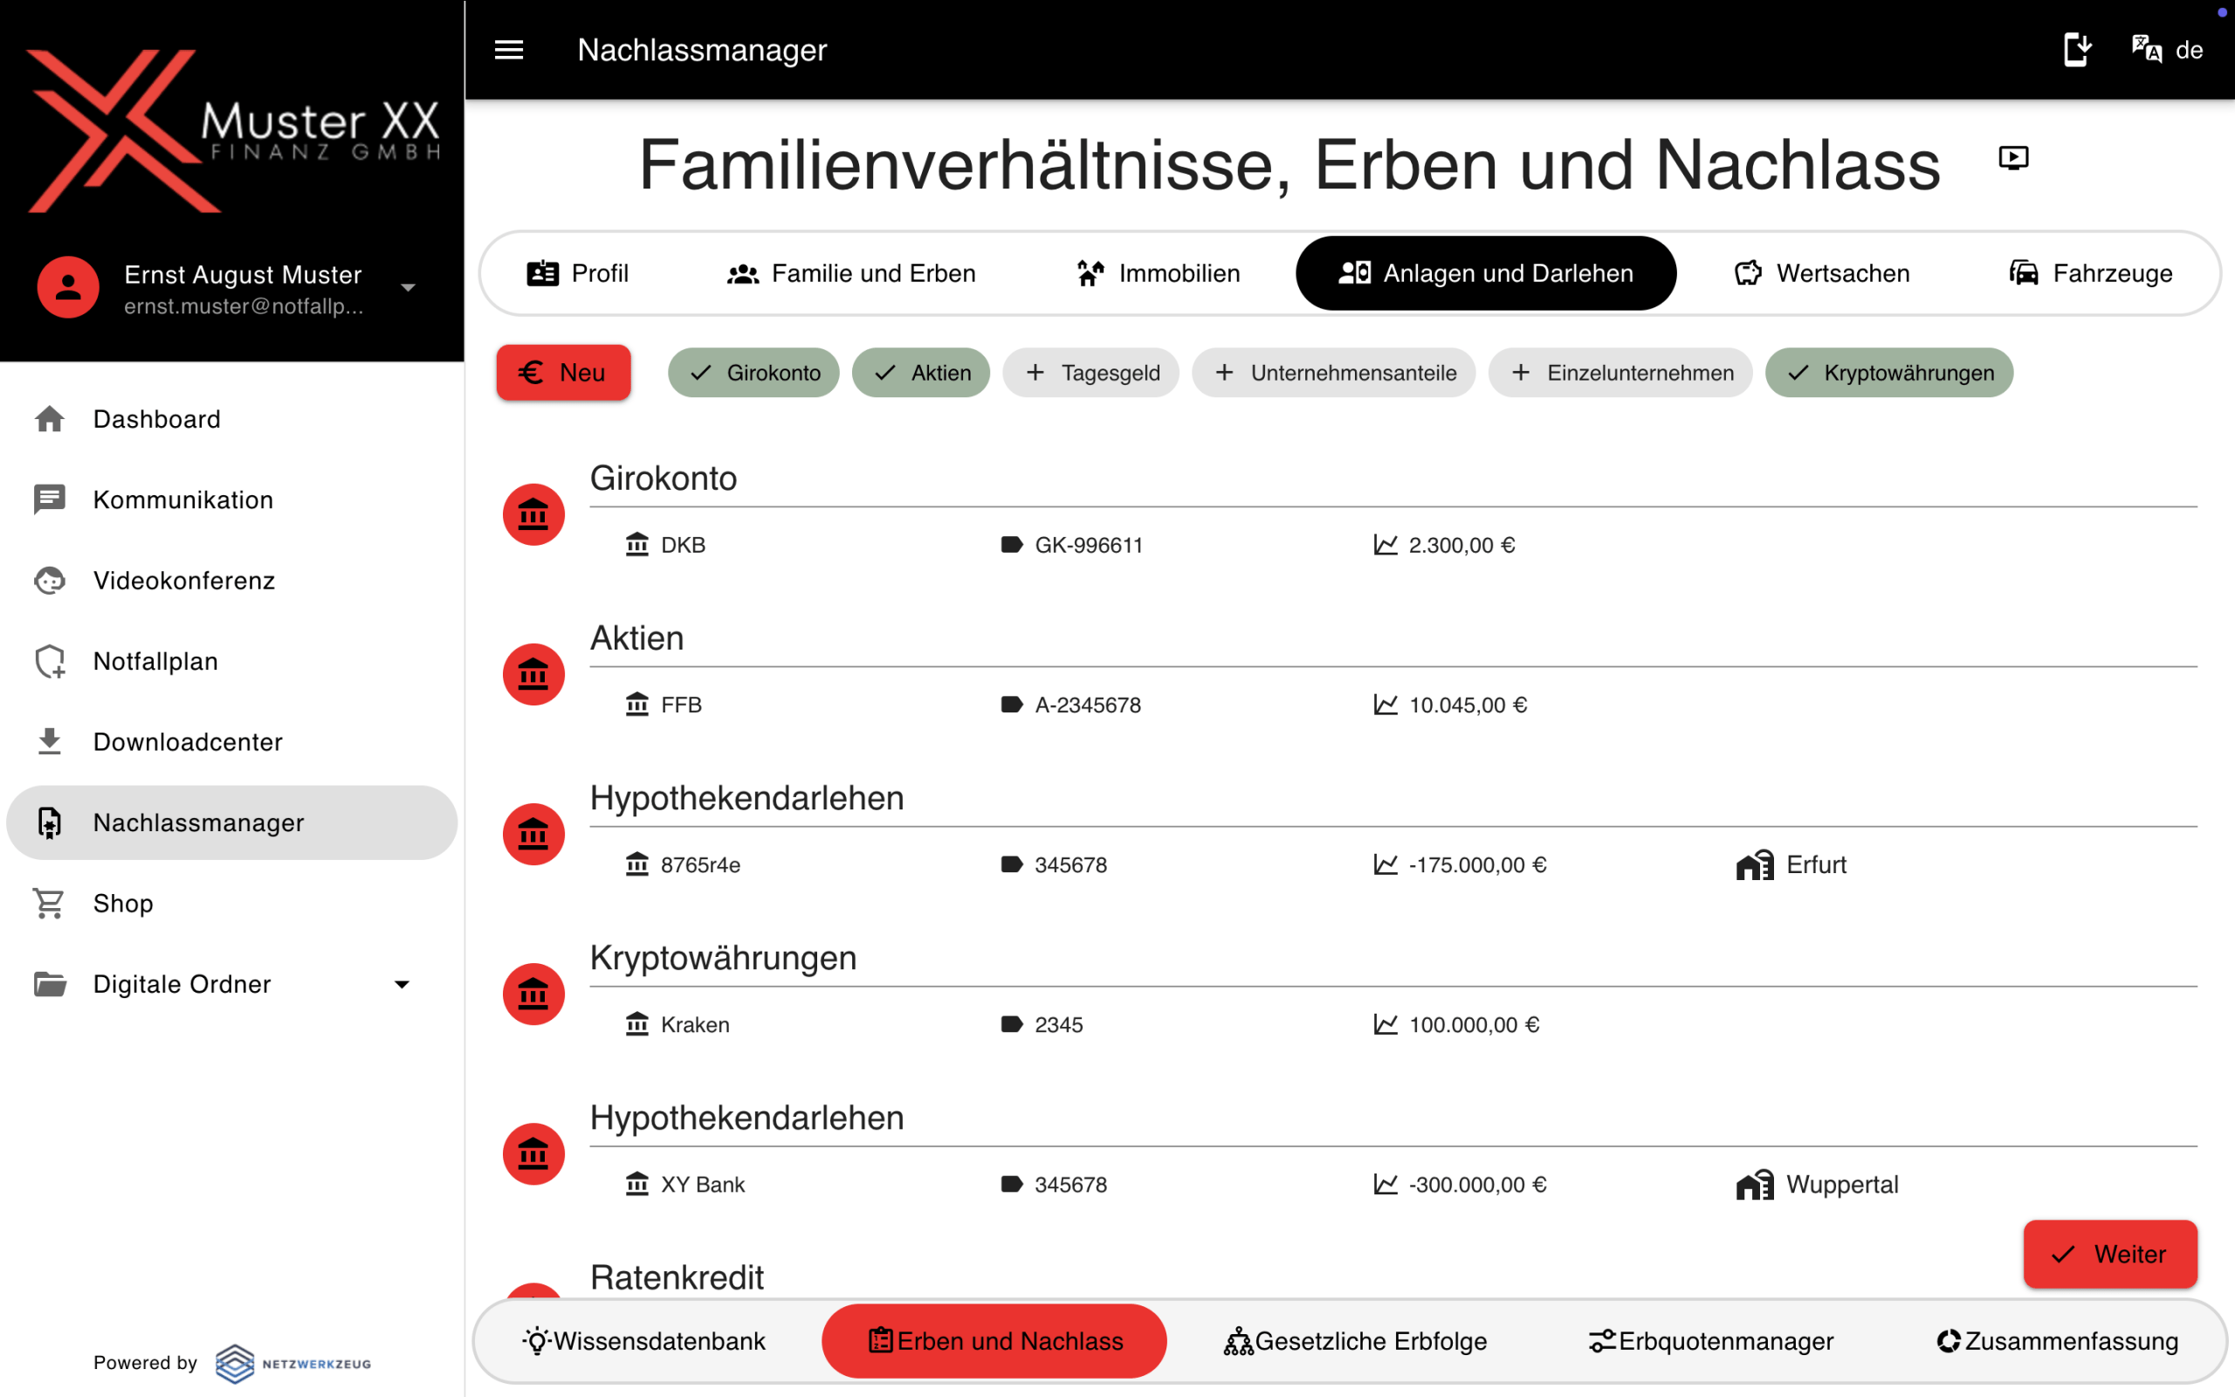Image resolution: width=2235 pixels, height=1397 pixels.
Task: Click the Ratenkredit heading
Action: click(677, 1277)
